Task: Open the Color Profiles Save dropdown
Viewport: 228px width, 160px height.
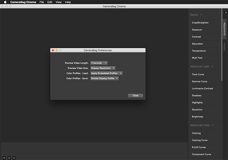Action: tap(104, 78)
